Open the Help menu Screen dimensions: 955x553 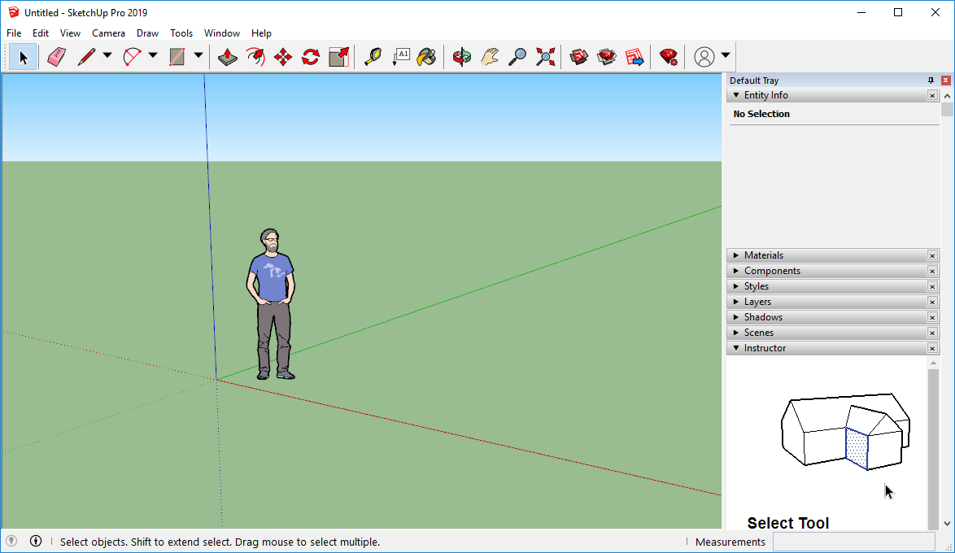coord(261,33)
